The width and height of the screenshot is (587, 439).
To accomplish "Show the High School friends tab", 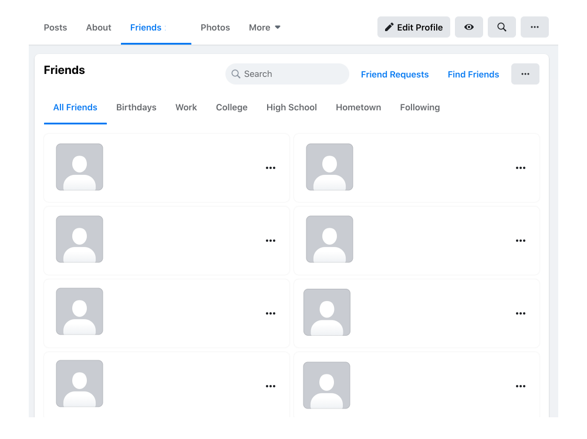I will coord(292,107).
